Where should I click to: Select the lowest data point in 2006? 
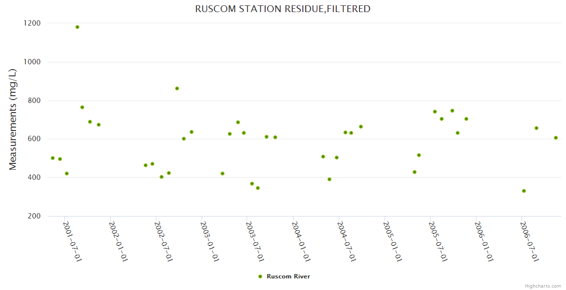click(x=524, y=191)
